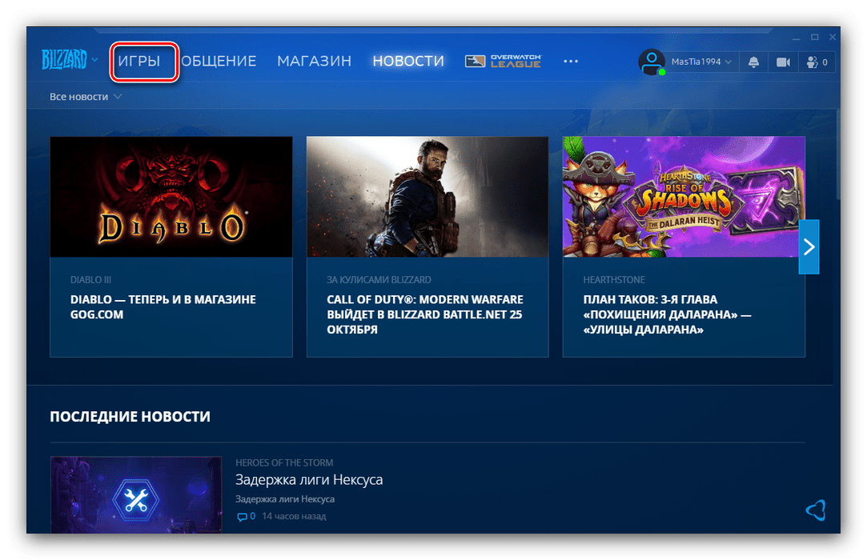Image resolution: width=867 pixels, height=560 pixels.
Task: Click the three-dot more options icon
Action: (570, 61)
